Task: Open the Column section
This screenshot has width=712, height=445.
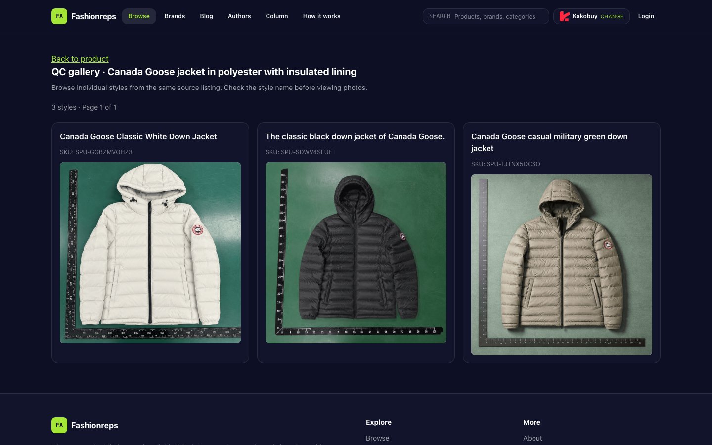Action: click(x=277, y=16)
